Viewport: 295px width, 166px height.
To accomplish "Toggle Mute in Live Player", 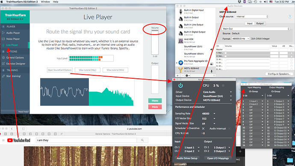I will (x=155, y=107).
